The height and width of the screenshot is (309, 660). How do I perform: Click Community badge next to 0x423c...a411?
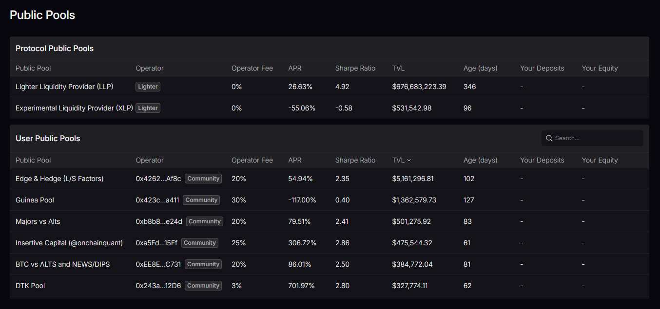tap(201, 200)
